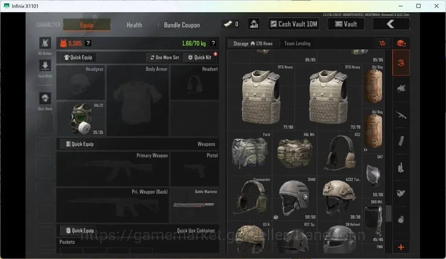Click the Save Build download icon
The height and width of the screenshot is (259, 446).
(x=45, y=66)
